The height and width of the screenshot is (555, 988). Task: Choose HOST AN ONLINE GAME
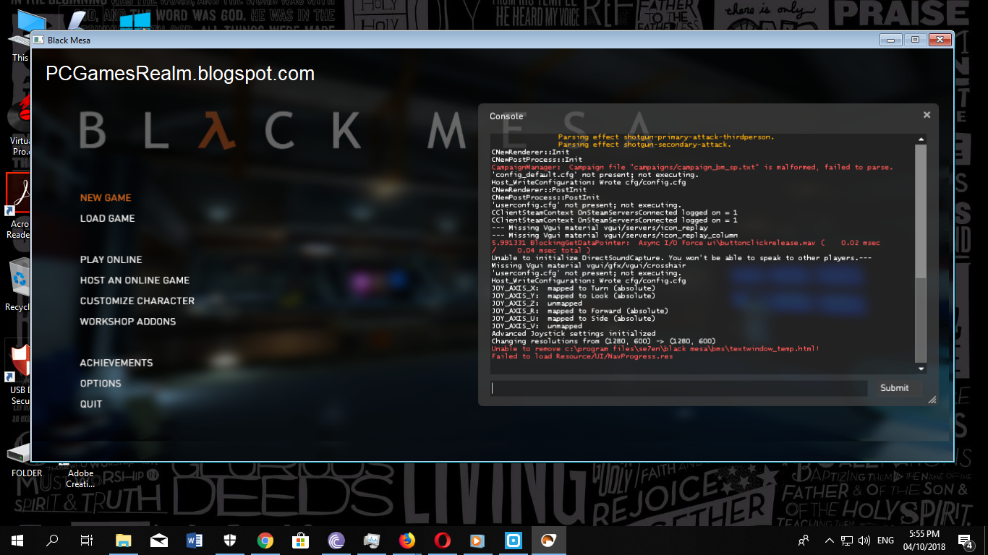pos(135,280)
